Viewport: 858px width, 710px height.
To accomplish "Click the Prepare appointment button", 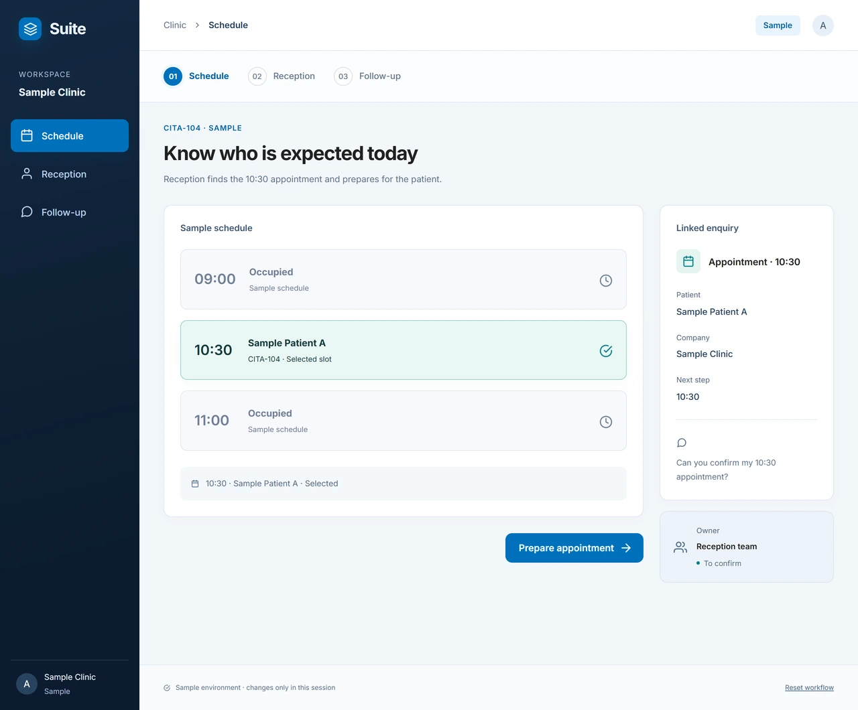I will click(574, 548).
